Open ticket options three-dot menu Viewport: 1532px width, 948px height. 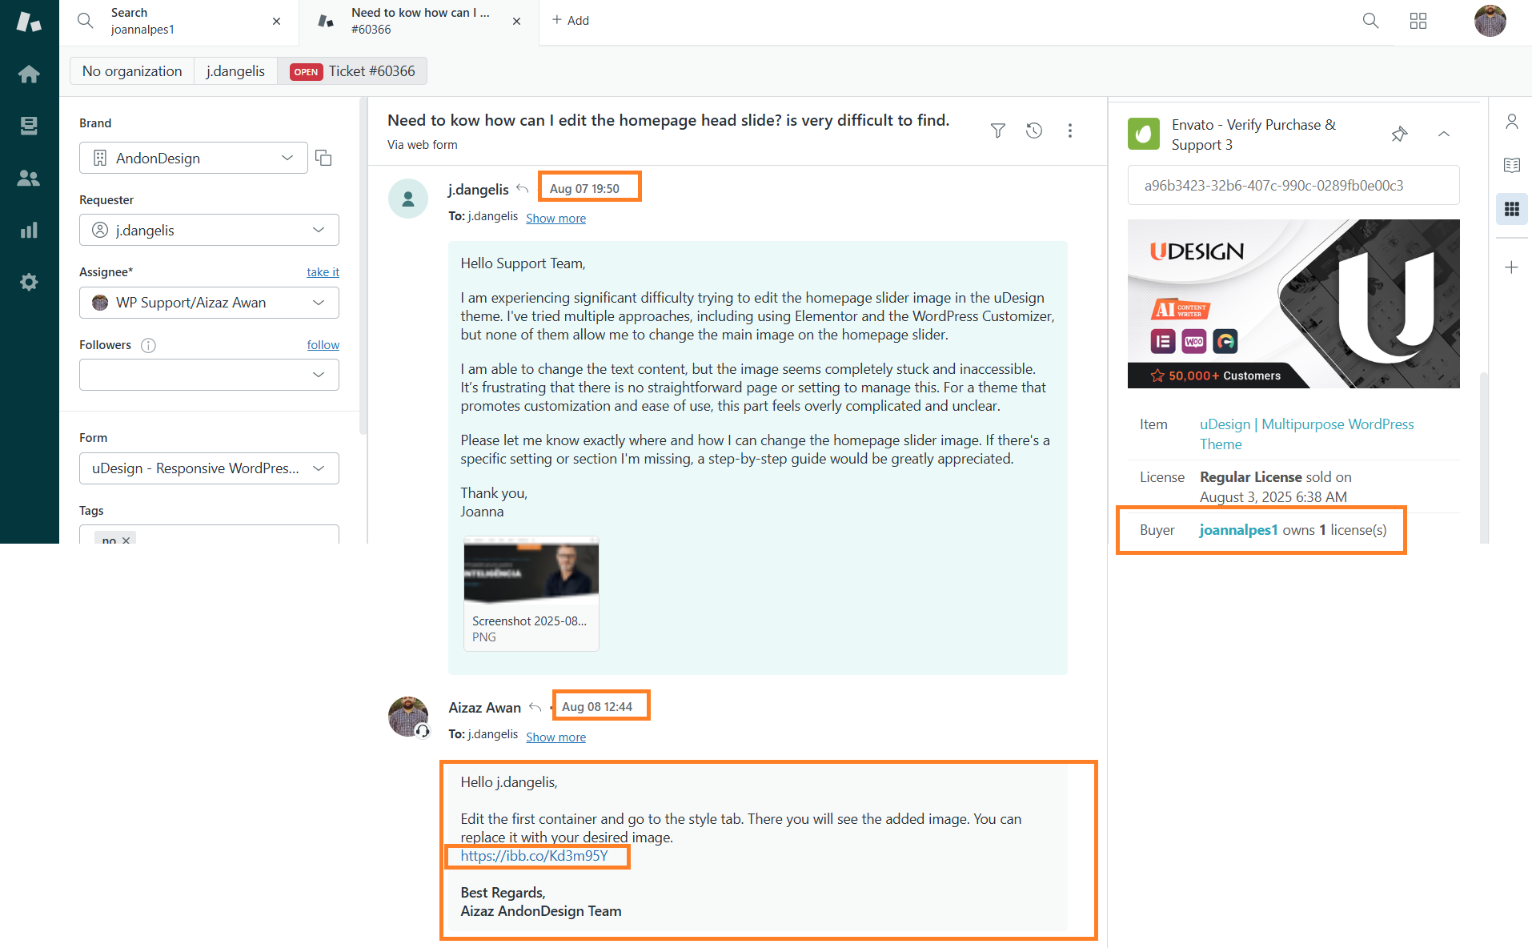[1070, 131]
